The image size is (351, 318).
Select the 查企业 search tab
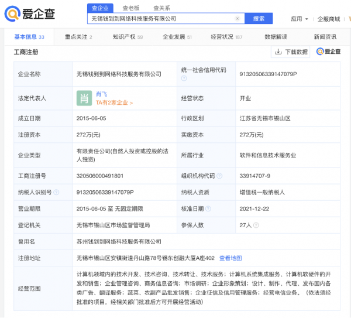pos(101,8)
